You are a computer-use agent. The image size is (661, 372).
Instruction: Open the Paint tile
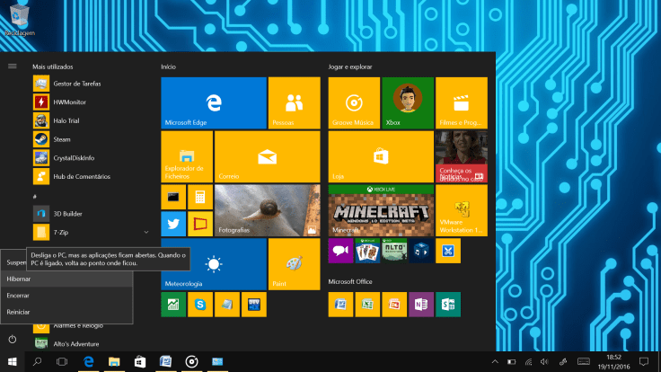click(294, 264)
